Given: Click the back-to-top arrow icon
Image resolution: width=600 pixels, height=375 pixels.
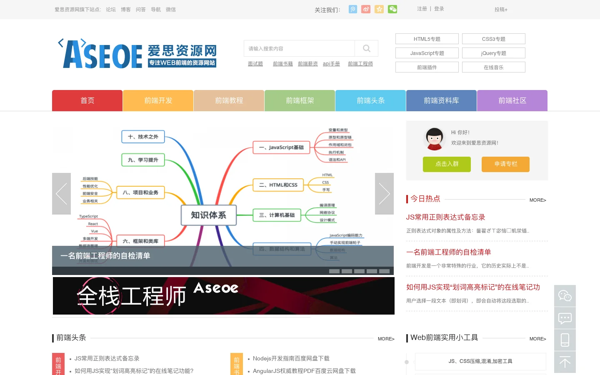Looking at the screenshot, I should [x=565, y=362].
